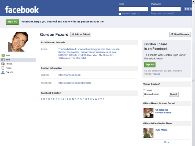195x146 pixels.
Task: Click directory letter W
Action: (96, 99)
